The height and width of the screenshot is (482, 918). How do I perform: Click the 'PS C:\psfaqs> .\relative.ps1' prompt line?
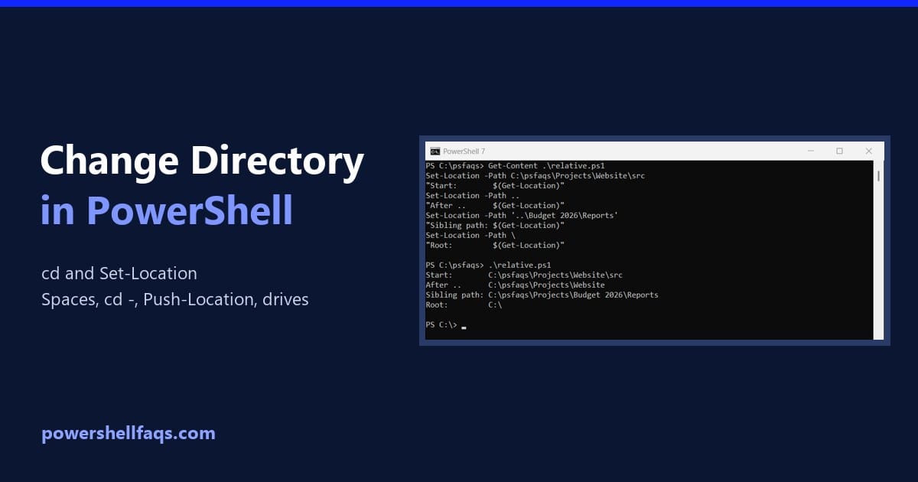coord(490,265)
